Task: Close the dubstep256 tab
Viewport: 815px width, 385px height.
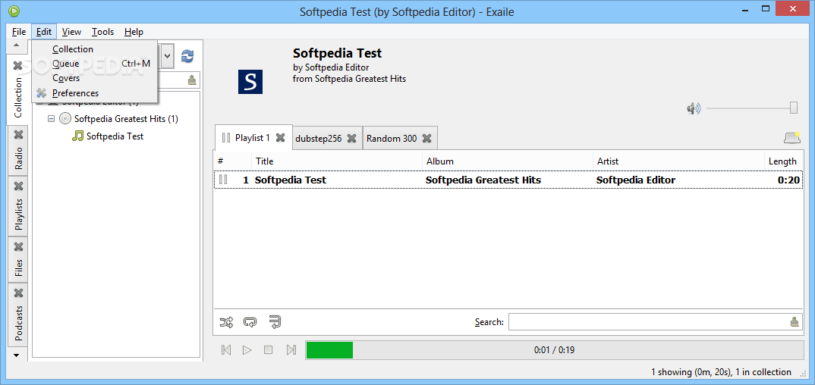Action: coord(352,138)
